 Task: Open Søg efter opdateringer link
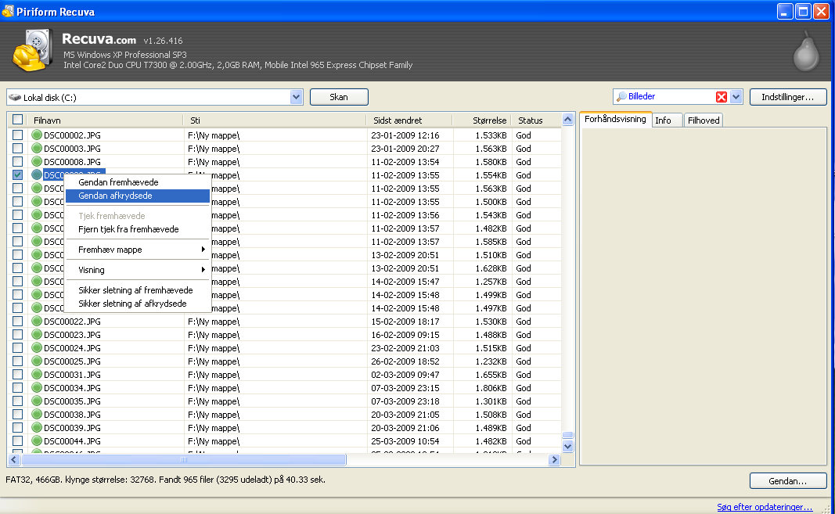pos(764,507)
